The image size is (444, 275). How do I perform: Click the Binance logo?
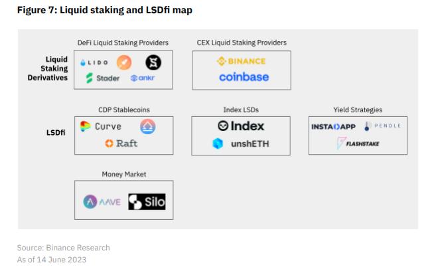[241, 62]
